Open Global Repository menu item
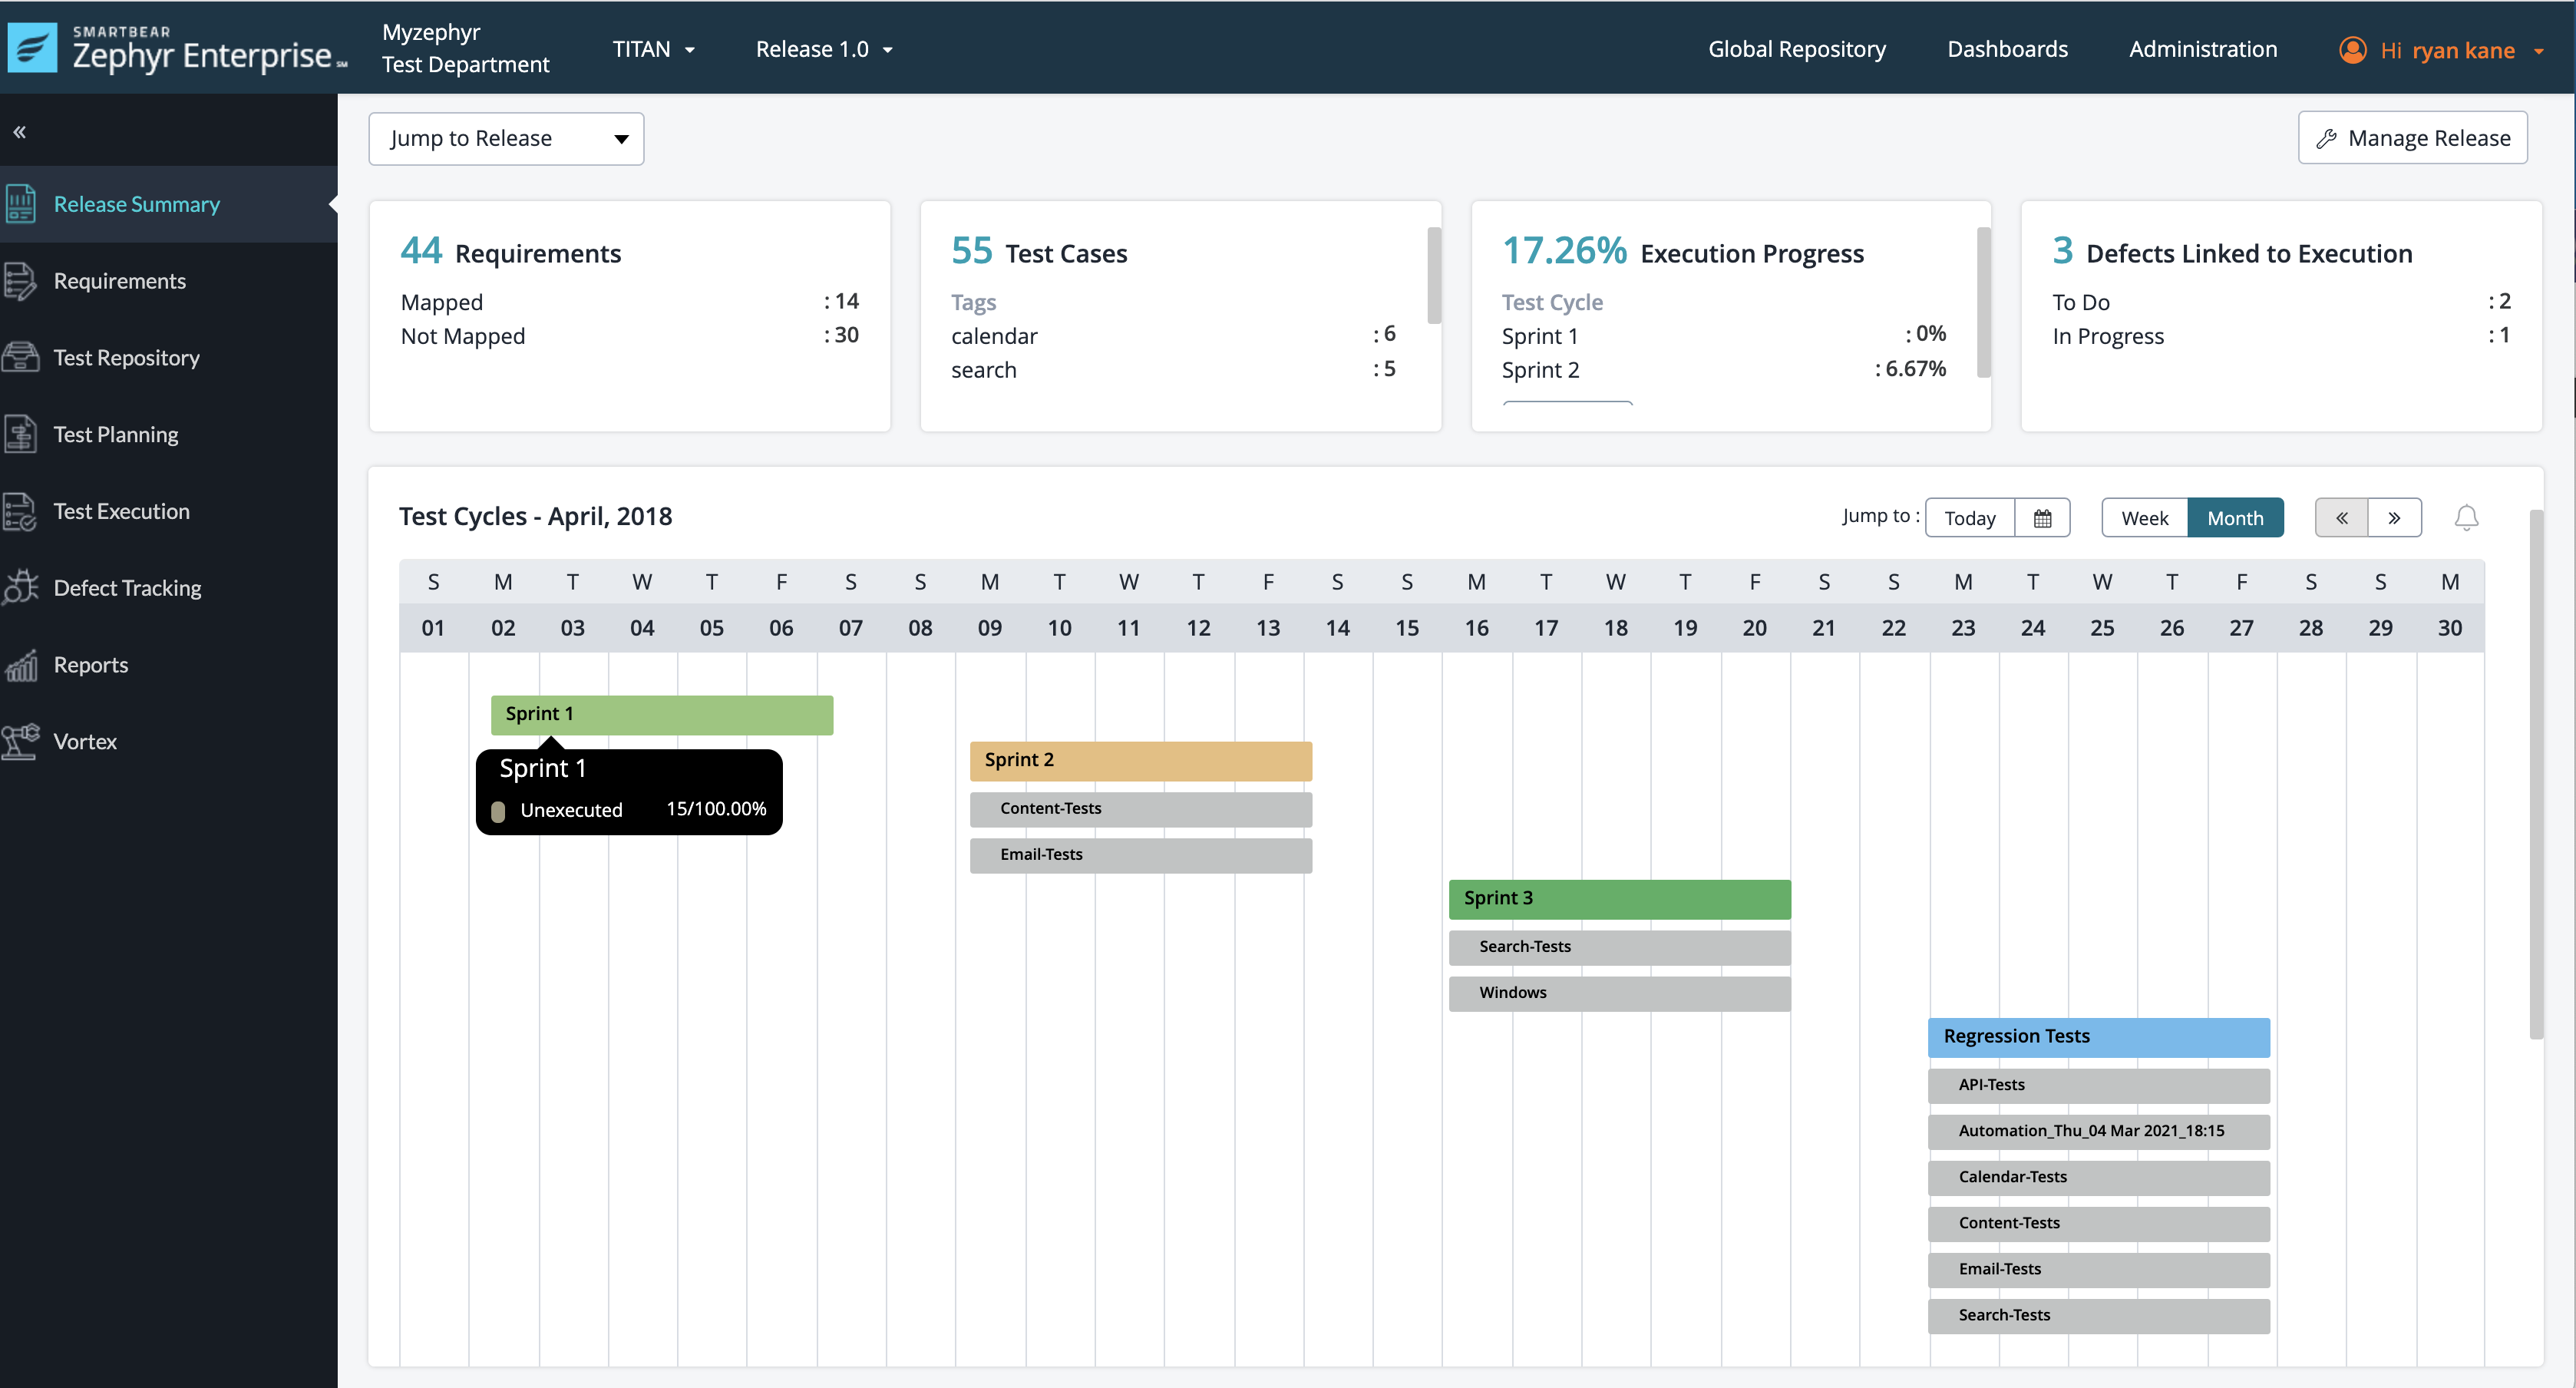Screen dimensions: 2576x1388 (x=1796, y=49)
